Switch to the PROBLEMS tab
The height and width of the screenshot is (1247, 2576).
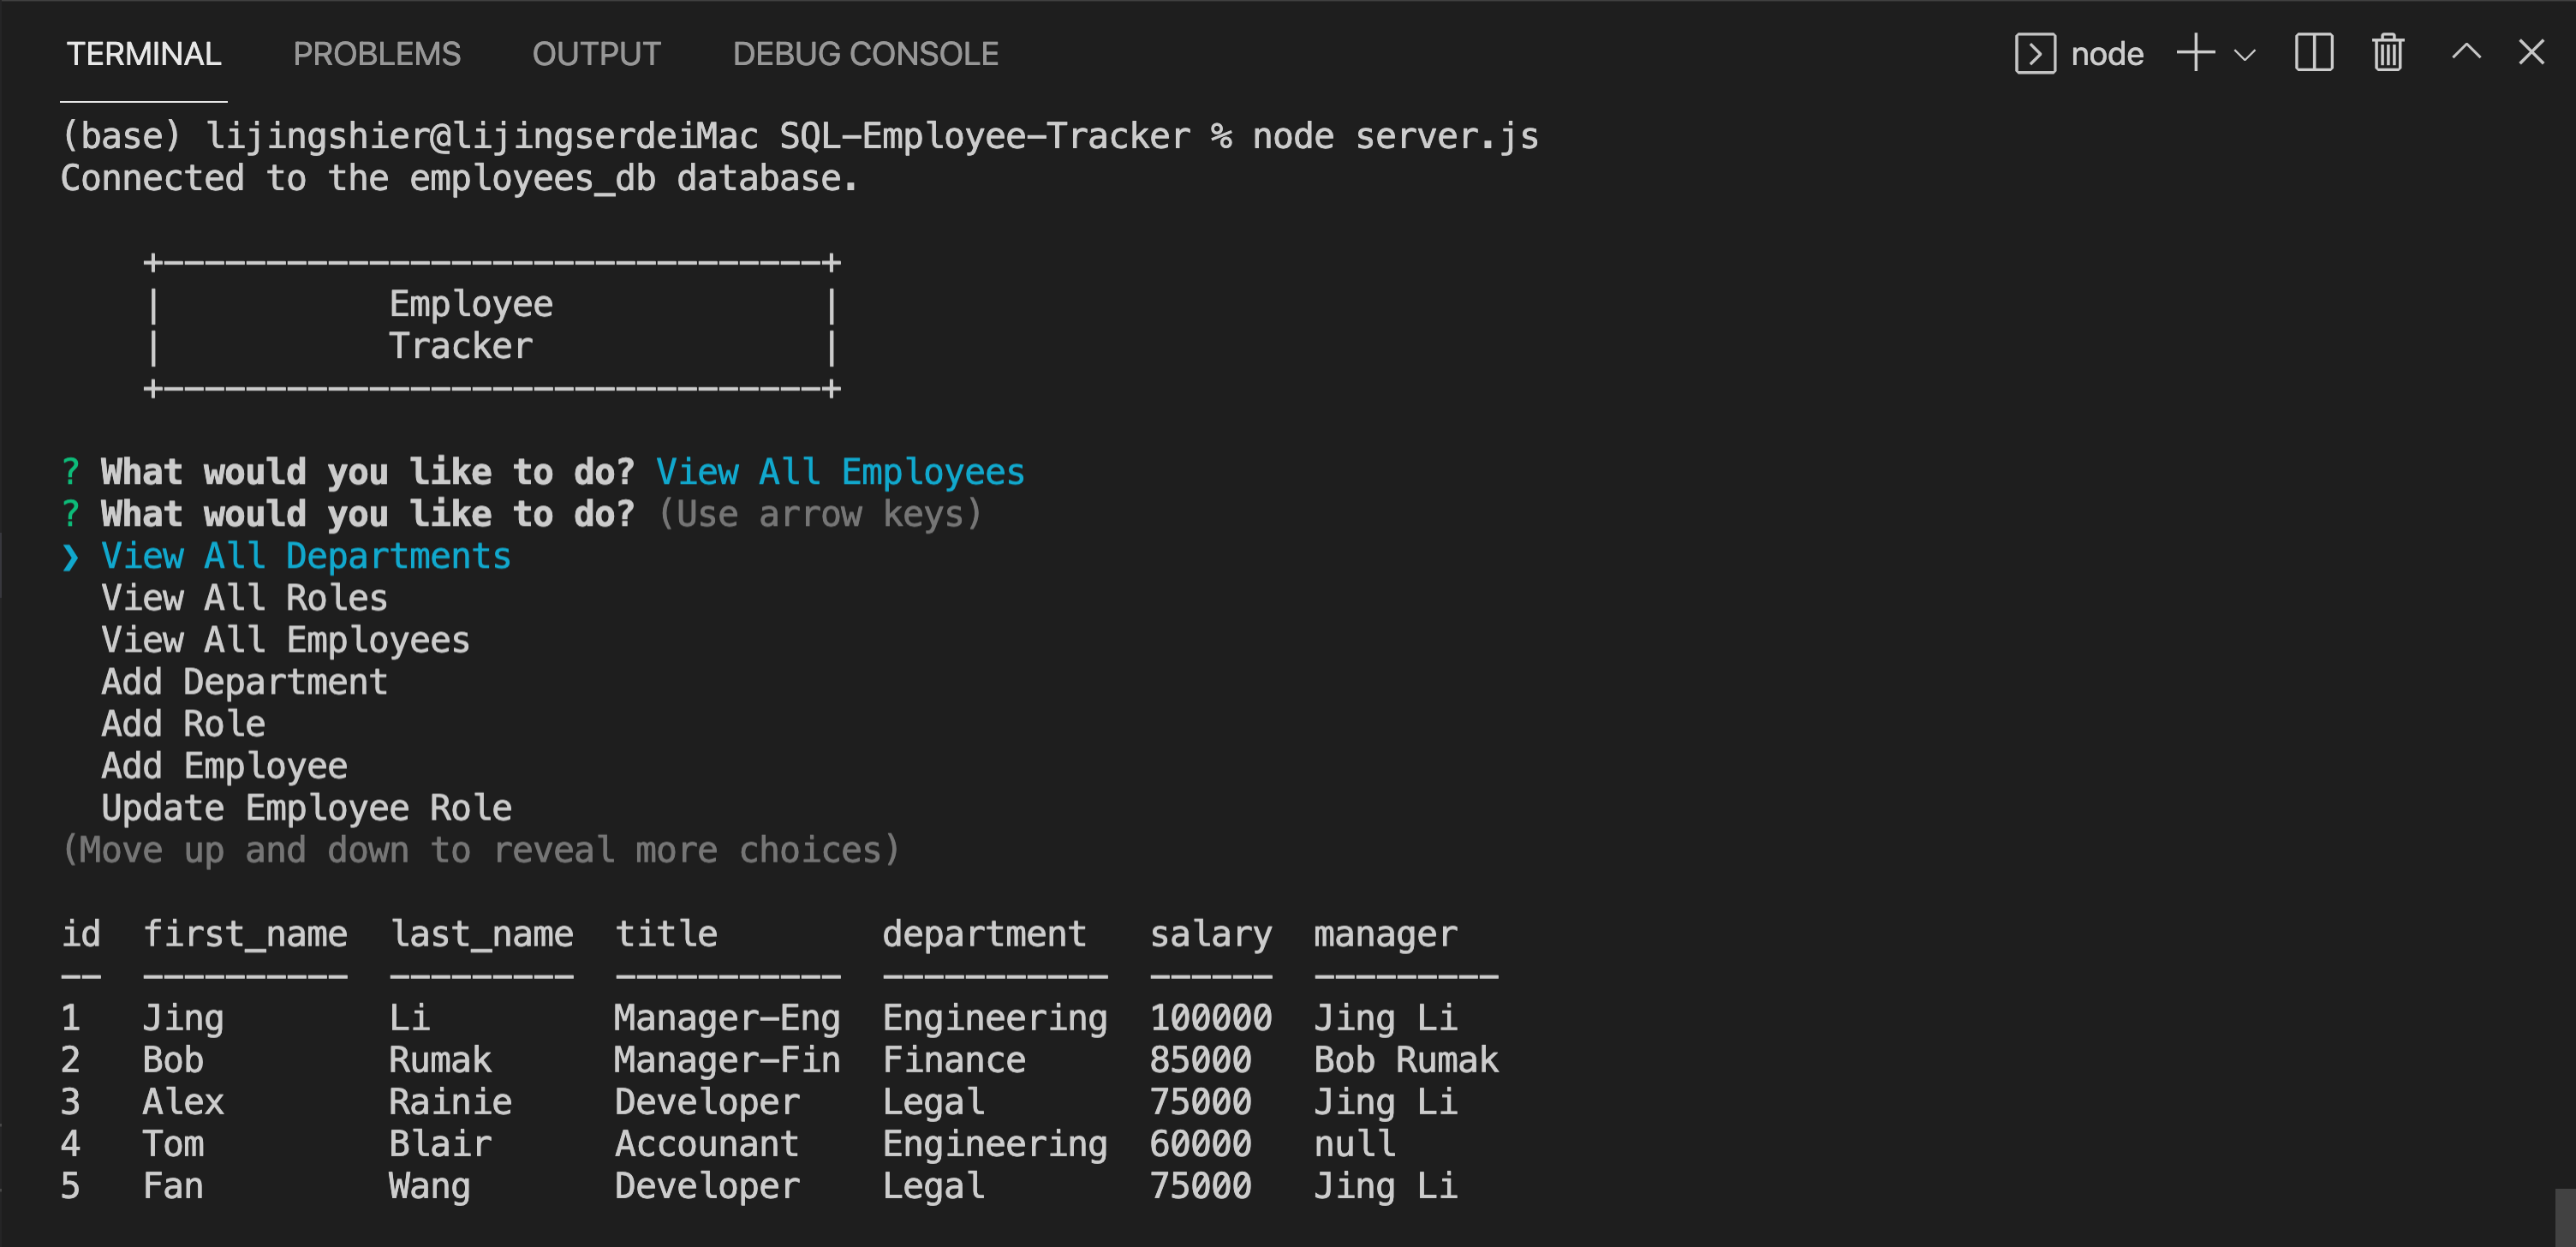(x=378, y=53)
